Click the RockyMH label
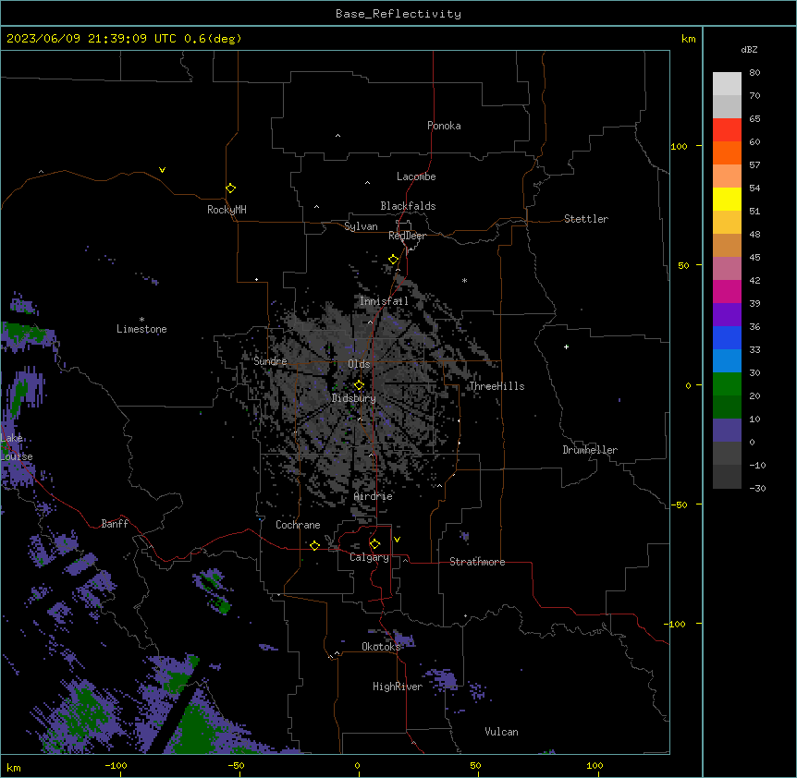The width and height of the screenshot is (797, 778). point(227,209)
